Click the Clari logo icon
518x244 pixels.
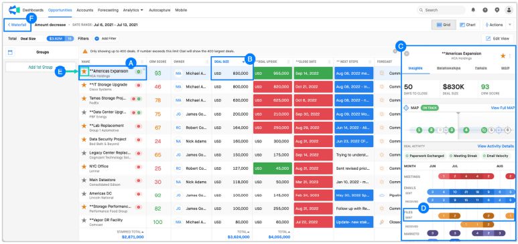[x=14, y=10]
